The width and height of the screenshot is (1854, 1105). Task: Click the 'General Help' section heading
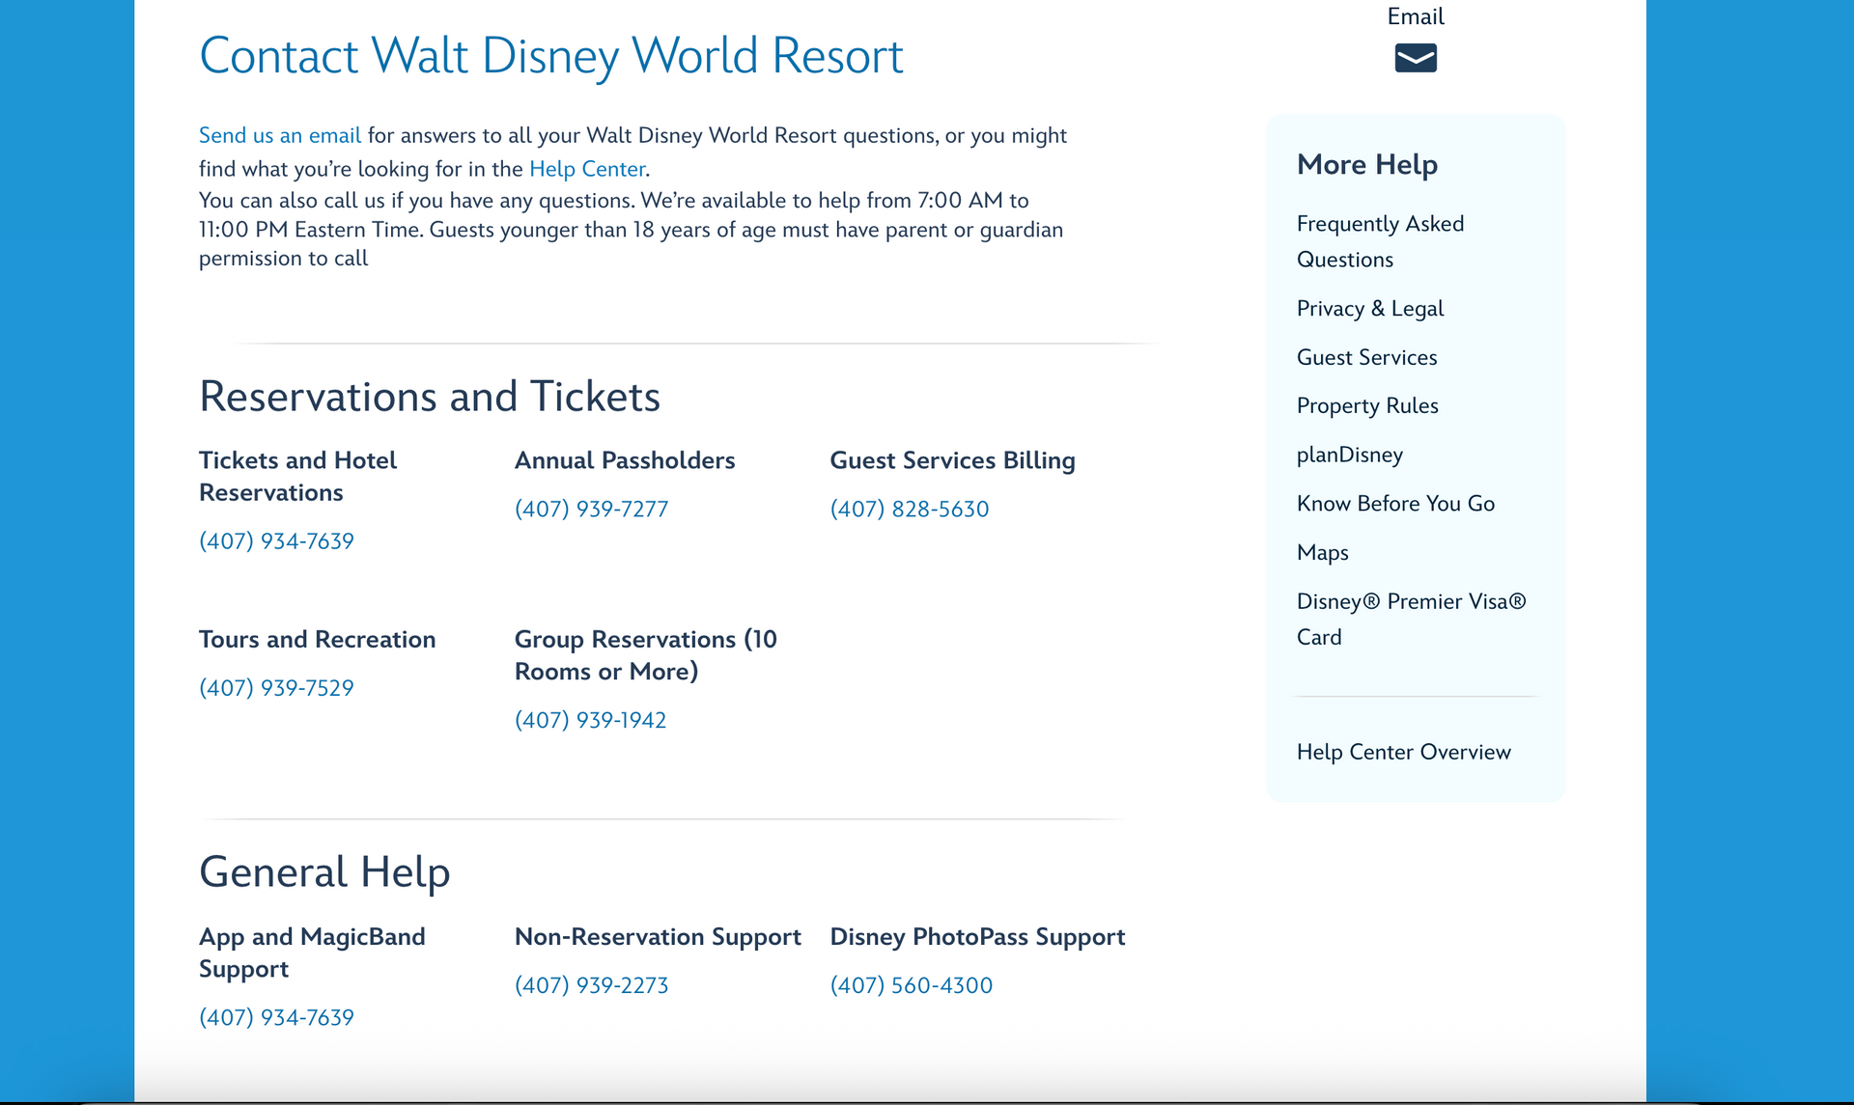324,872
